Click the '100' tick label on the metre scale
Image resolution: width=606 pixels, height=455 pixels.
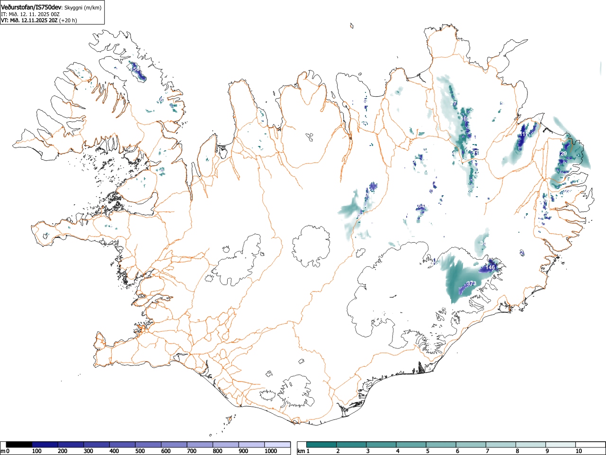click(36, 451)
